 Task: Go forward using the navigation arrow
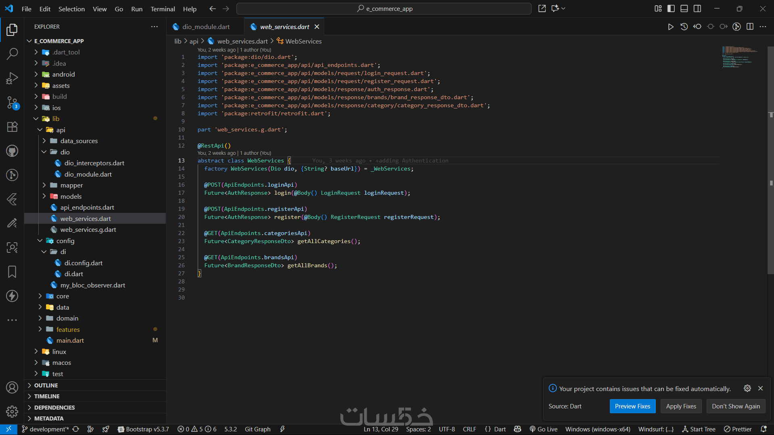tap(226, 8)
